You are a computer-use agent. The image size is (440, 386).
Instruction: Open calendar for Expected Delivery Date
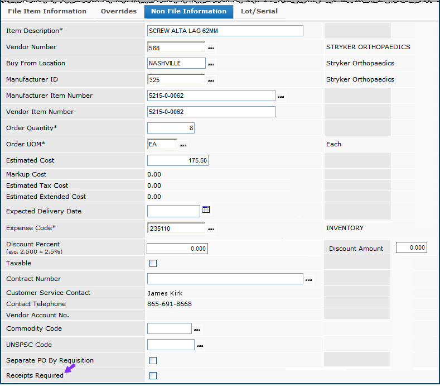click(206, 210)
